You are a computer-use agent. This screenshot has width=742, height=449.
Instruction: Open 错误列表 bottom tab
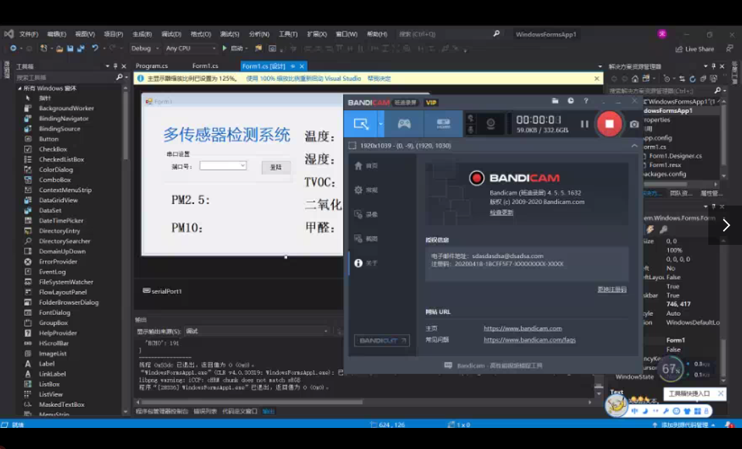click(x=205, y=411)
